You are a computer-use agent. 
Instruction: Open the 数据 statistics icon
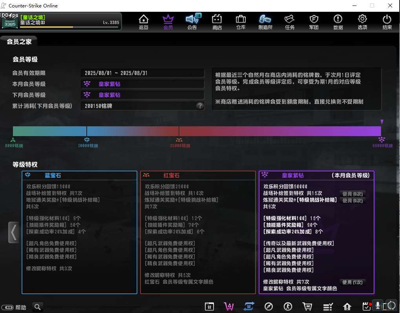tap(338, 22)
